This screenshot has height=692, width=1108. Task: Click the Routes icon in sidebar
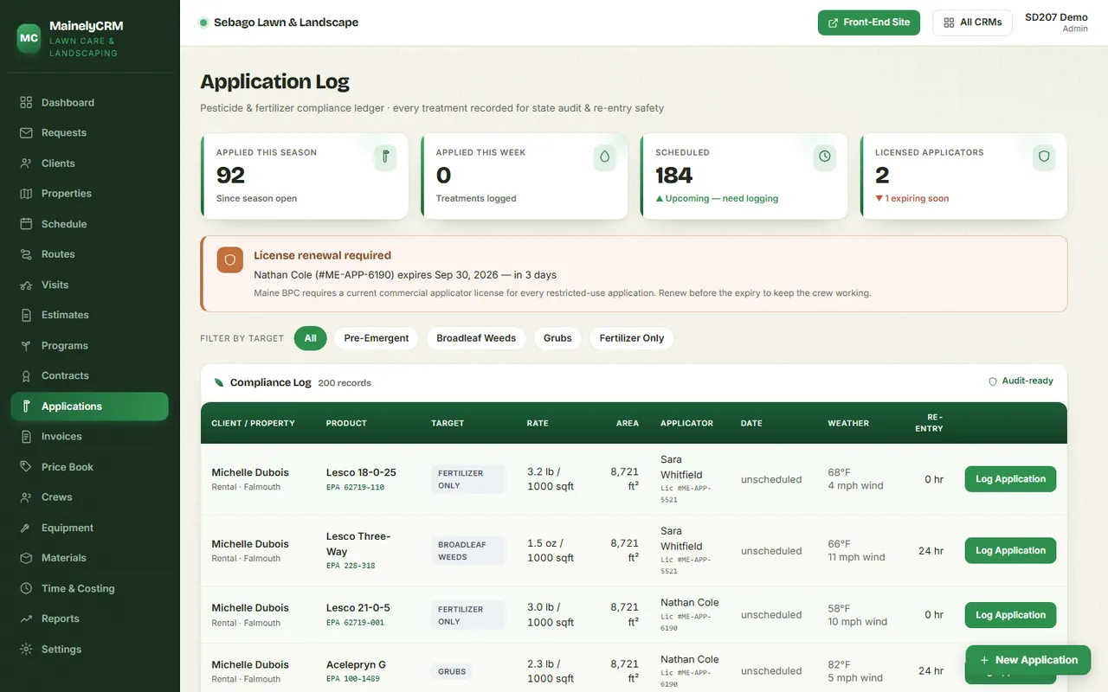coord(26,254)
